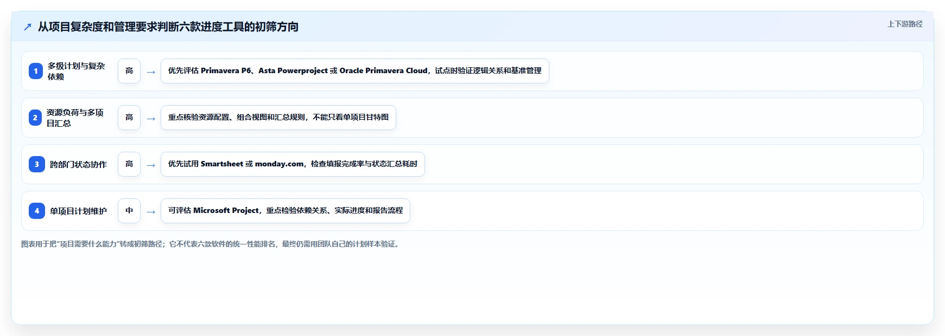Select step number badge 1
Screen dimensions: 945x336
(x=36, y=71)
